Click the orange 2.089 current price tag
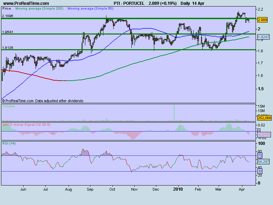The height and width of the screenshot is (205, 273). click(262, 20)
